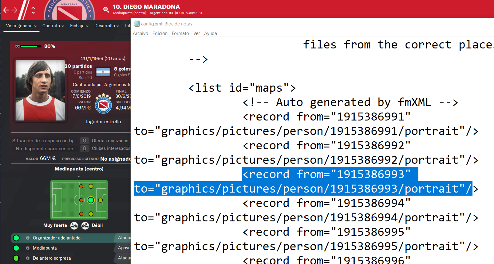Click the Débil left foot icon

tap(85, 226)
